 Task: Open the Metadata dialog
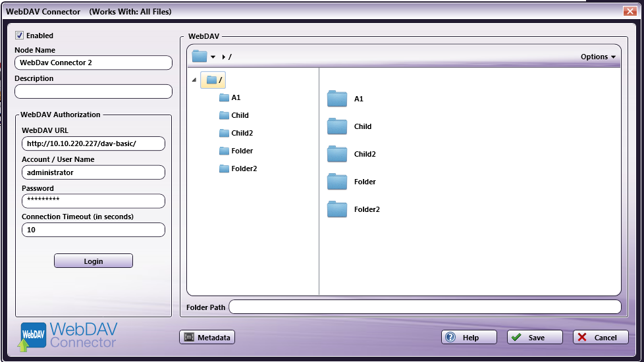point(207,338)
